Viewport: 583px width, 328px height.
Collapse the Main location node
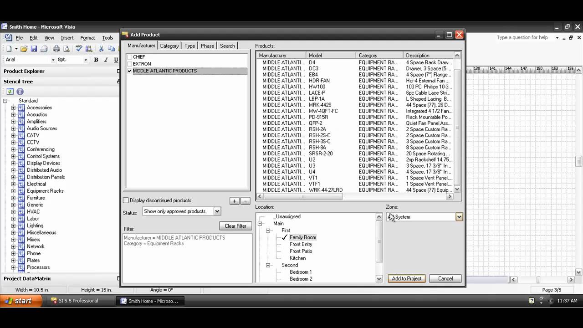260,224
